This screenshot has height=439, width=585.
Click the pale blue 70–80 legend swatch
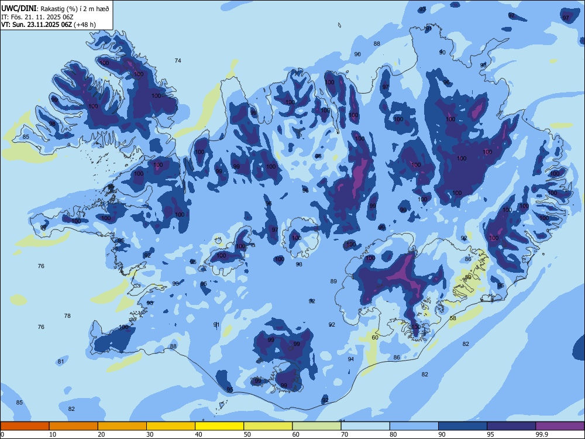point(366,426)
